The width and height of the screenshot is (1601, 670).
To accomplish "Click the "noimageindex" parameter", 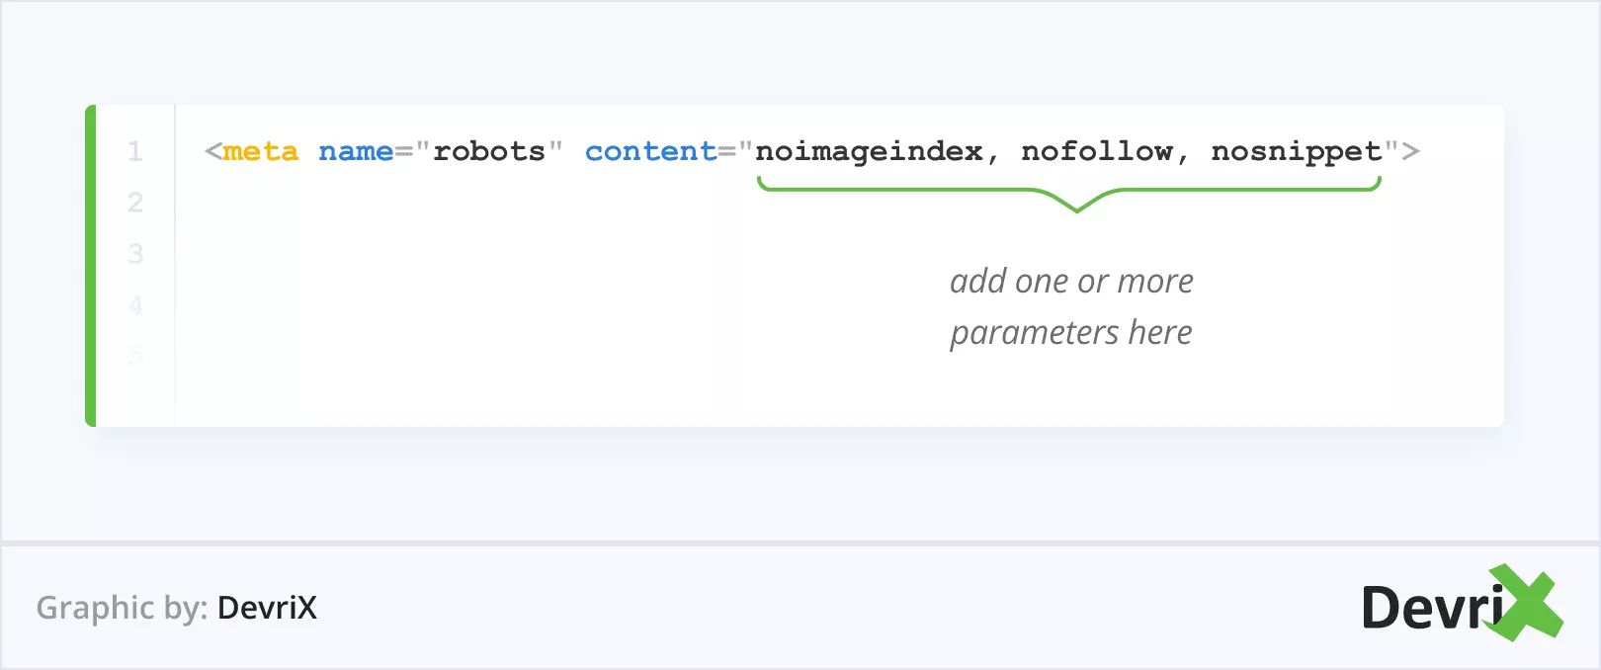I will [870, 152].
